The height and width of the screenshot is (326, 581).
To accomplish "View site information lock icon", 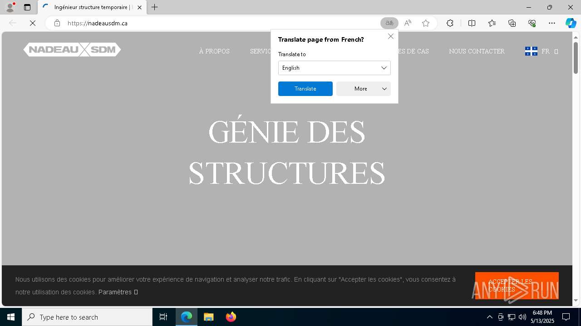I will click(57, 23).
